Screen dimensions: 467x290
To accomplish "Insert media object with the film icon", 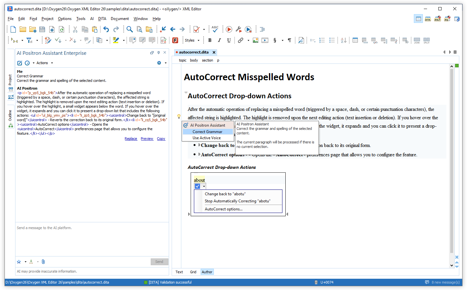I will tap(265, 40).
